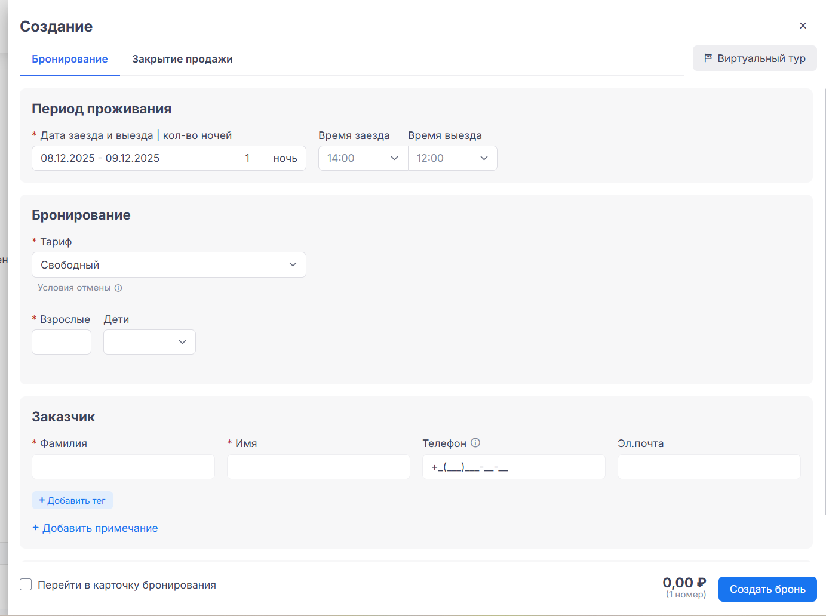Click the Телефон input field
Image resolution: width=826 pixels, height=616 pixels.
(x=514, y=467)
